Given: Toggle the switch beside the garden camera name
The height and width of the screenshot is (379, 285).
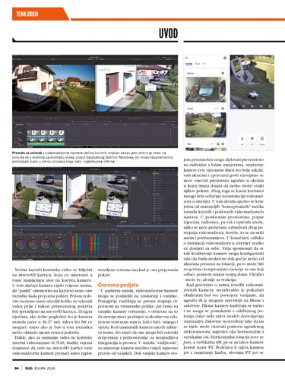Looking at the screenshot, I should pos(217,109).
